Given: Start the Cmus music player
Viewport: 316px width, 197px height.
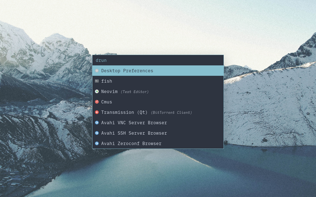Looking at the screenshot, I should point(107,102).
